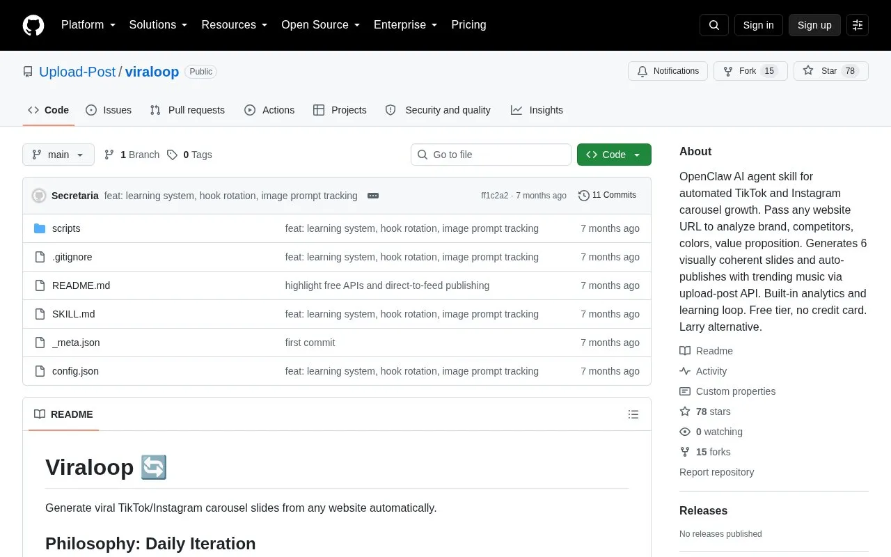891x557 pixels.
Task: Switch to the Insights tab
Action: tap(537, 110)
